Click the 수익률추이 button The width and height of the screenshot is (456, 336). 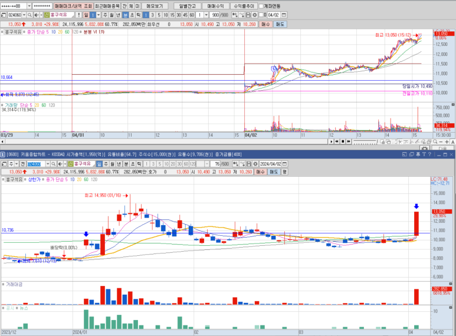point(244,6)
